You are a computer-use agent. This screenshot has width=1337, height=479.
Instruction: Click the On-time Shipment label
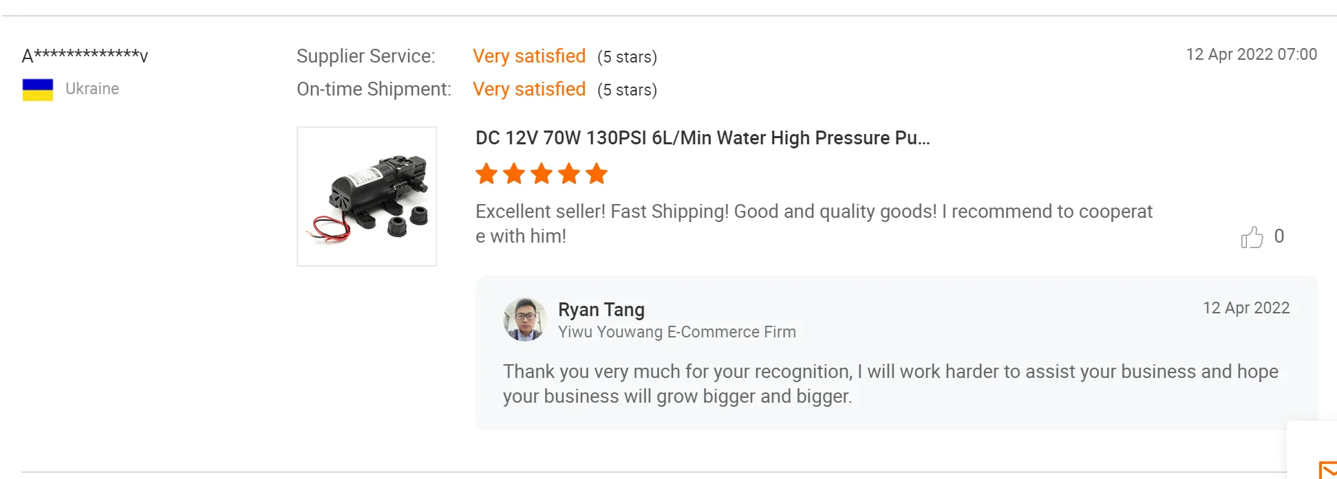click(374, 89)
